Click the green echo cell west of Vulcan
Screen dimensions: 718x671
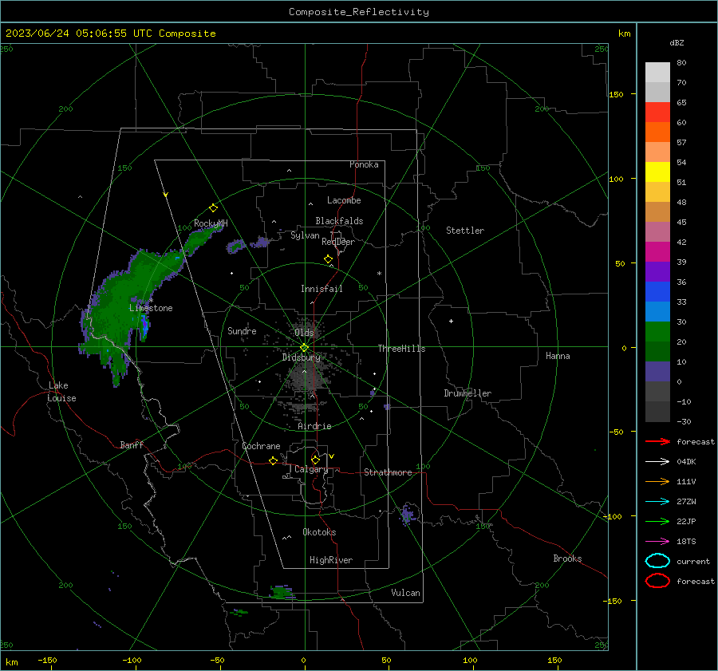click(x=282, y=592)
